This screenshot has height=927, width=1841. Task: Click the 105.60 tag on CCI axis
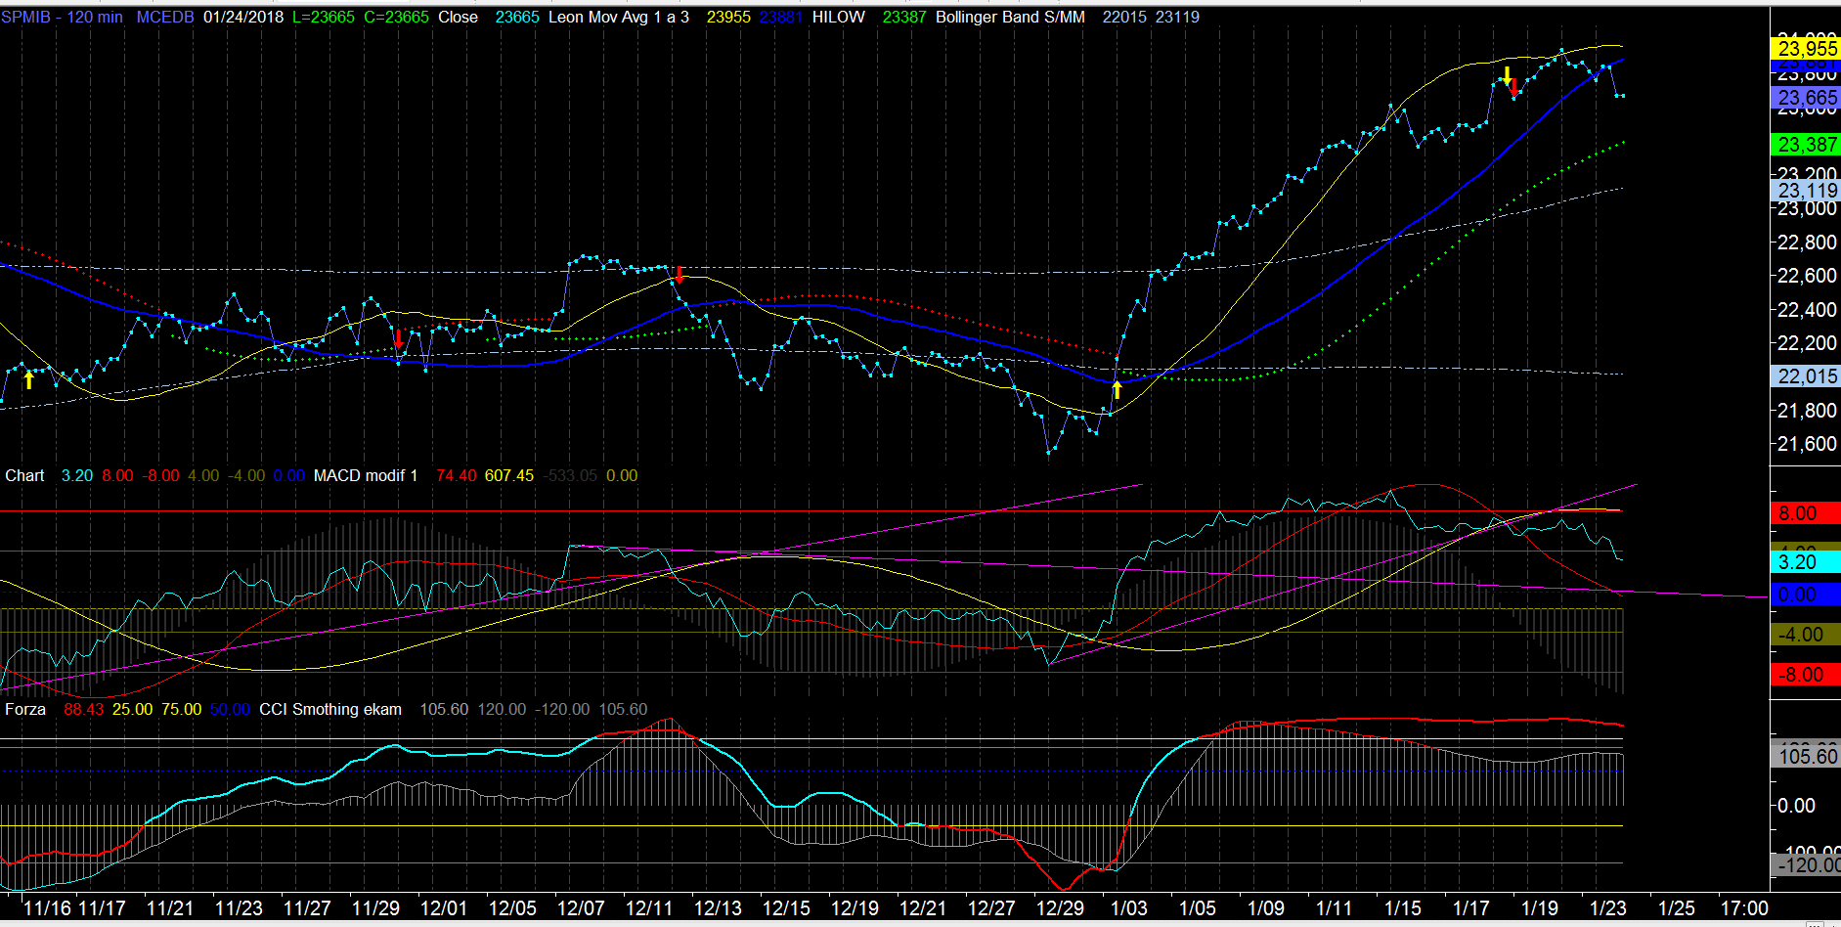1806,756
